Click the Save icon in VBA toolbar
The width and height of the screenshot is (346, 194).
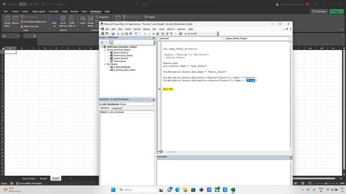(113, 33)
